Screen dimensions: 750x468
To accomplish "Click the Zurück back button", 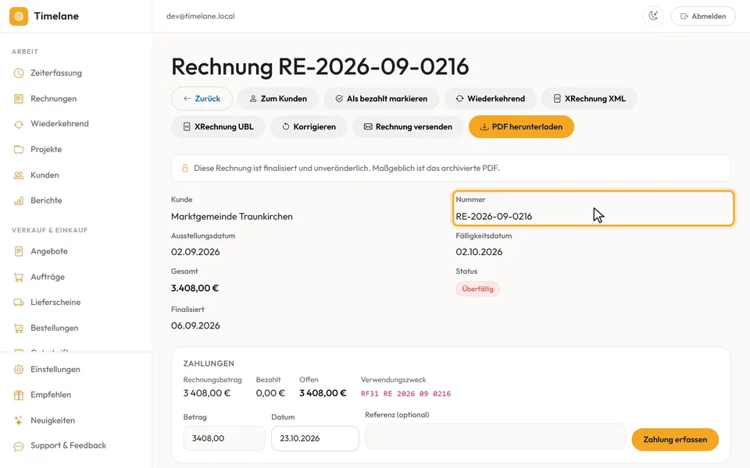I will point(202,99).
